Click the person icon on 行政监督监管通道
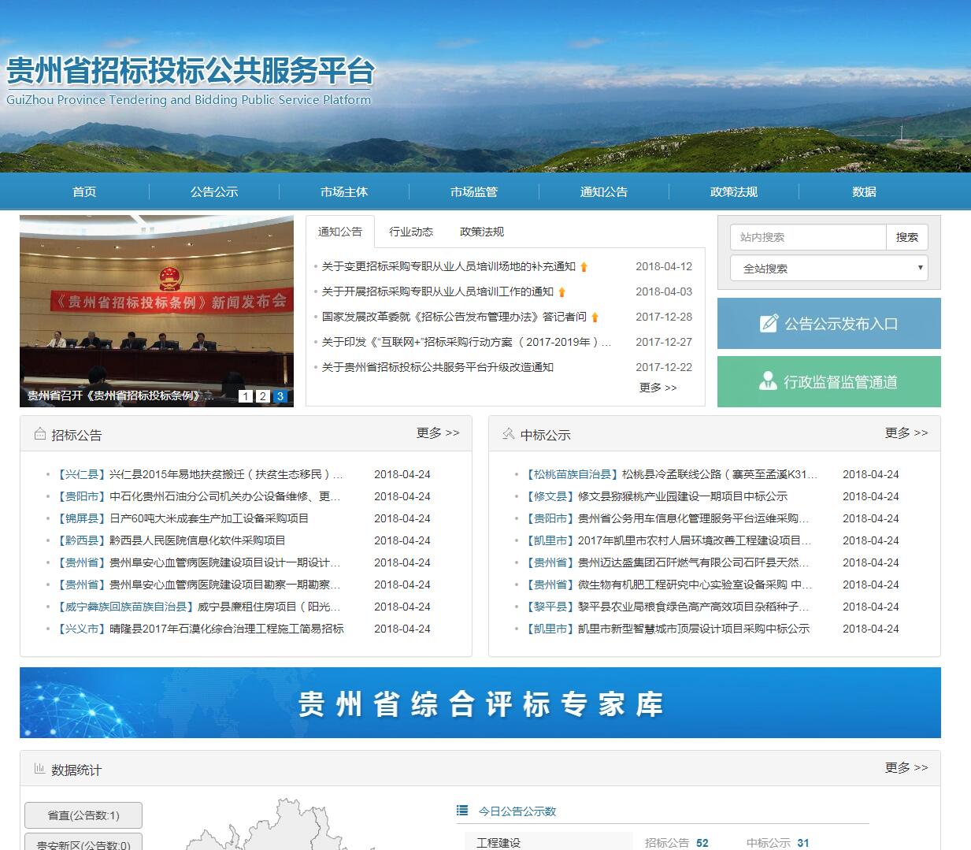Image resolution: width=971 pixels, height=850 pixels. click(768, 381)
